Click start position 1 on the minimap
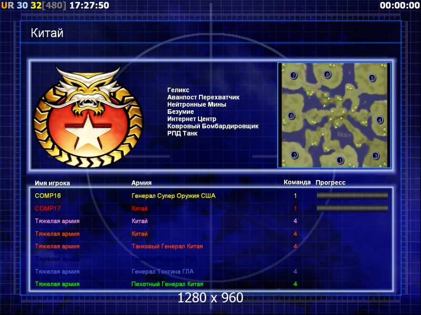This screenshot has height=315, width=421. click(x=340, y=160)
